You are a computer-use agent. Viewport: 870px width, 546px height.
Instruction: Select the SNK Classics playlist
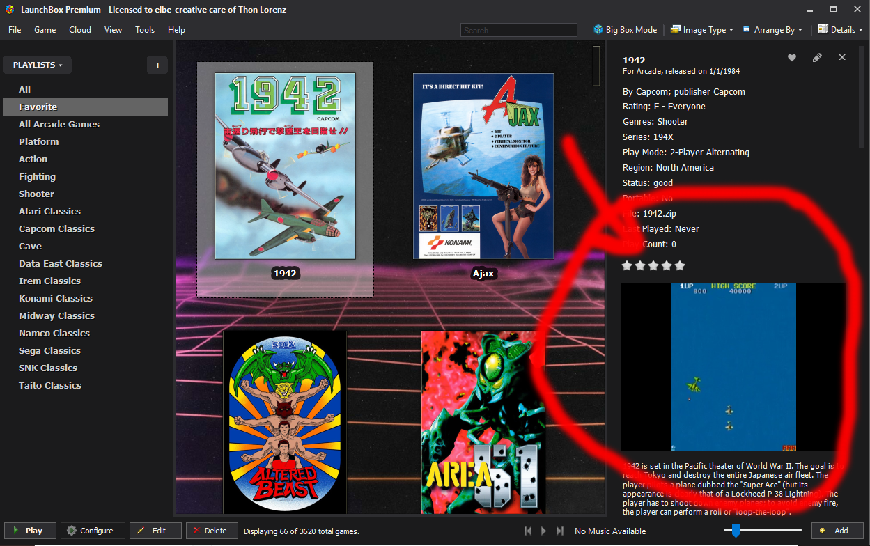86,368
